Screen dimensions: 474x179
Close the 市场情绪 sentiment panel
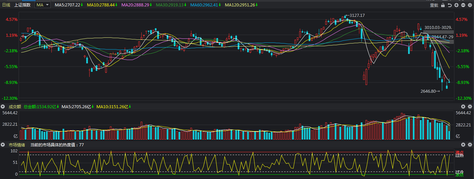pyautogui.click(x=464, y=145)
